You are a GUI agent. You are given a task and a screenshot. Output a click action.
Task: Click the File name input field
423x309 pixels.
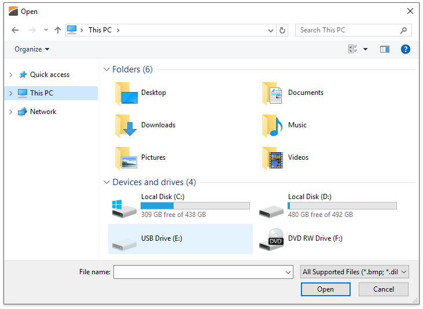pyautogui.click(x=198, y=272)
